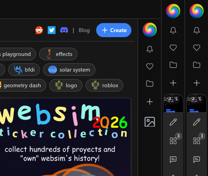
Task: Open comments chat icon in middle sidebar
Action: 173,160
